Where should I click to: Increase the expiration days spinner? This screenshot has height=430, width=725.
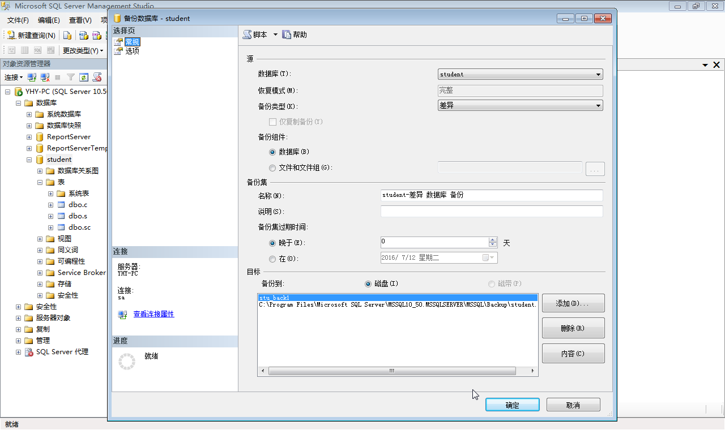coord(493,240)
